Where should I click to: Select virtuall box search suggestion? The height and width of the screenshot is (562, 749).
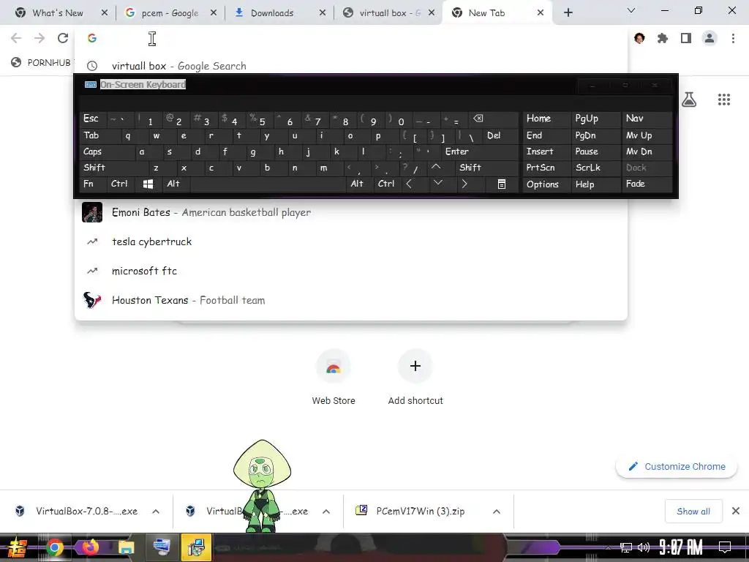tap(351, 66)
